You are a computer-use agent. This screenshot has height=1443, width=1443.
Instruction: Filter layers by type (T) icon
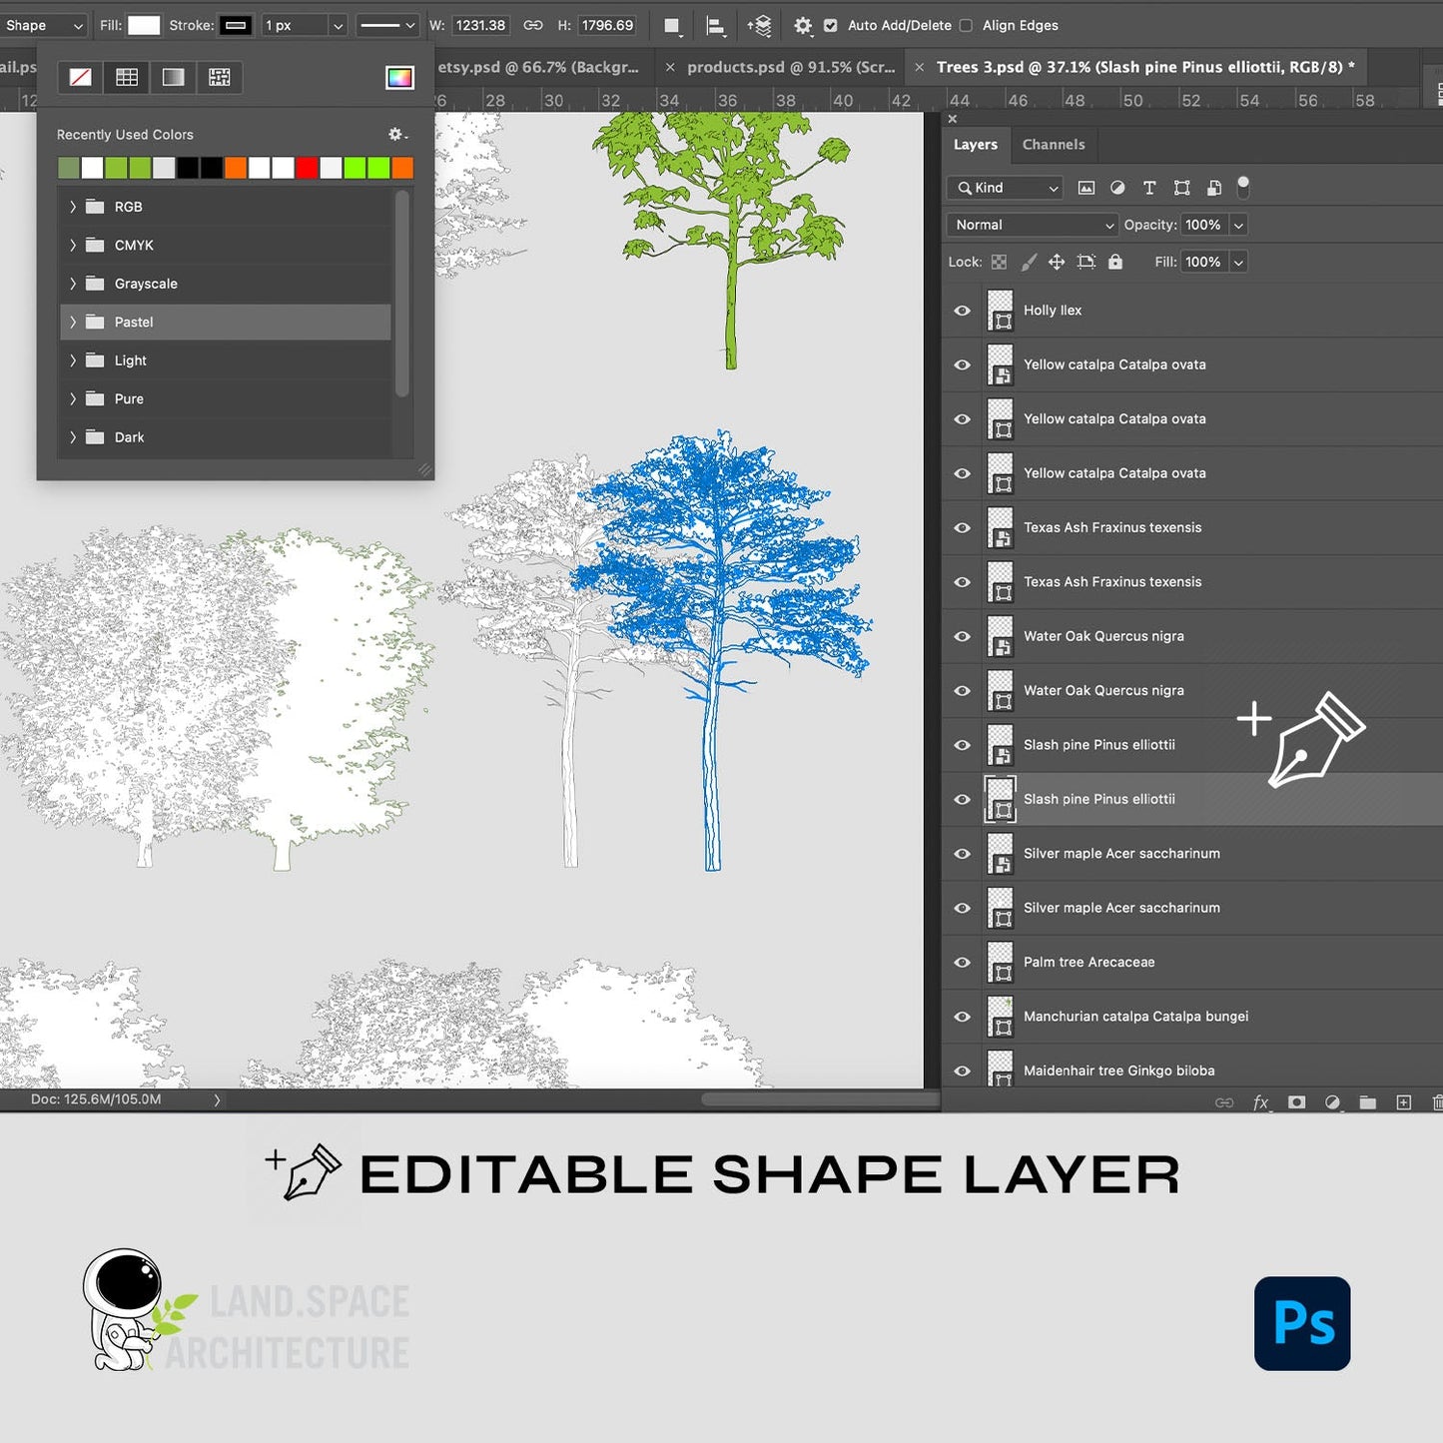(1149, 188)
